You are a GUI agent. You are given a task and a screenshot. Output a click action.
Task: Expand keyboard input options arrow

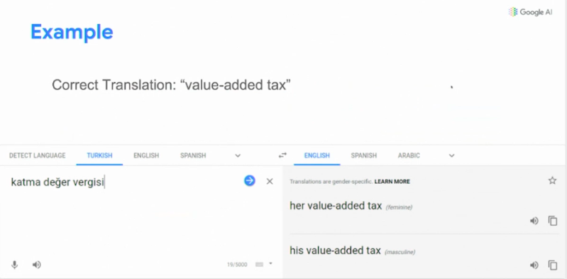pos(270,263)
